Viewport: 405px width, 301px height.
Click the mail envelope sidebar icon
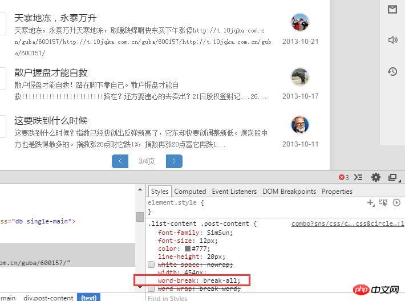point(392,10)
